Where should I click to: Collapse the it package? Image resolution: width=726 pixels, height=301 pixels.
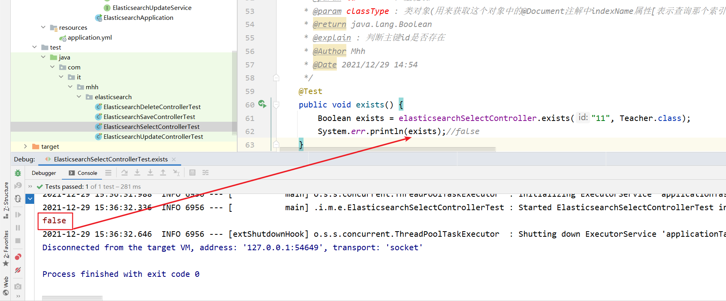pos(61,77)
